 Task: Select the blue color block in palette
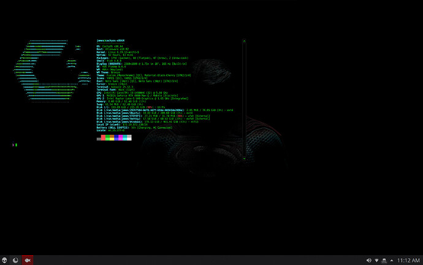(116, 137)
